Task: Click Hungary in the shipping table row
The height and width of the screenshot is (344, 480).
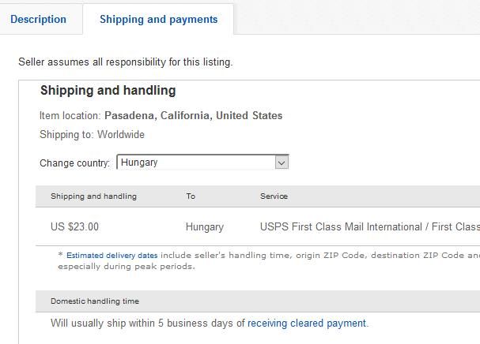Action: 204,227
